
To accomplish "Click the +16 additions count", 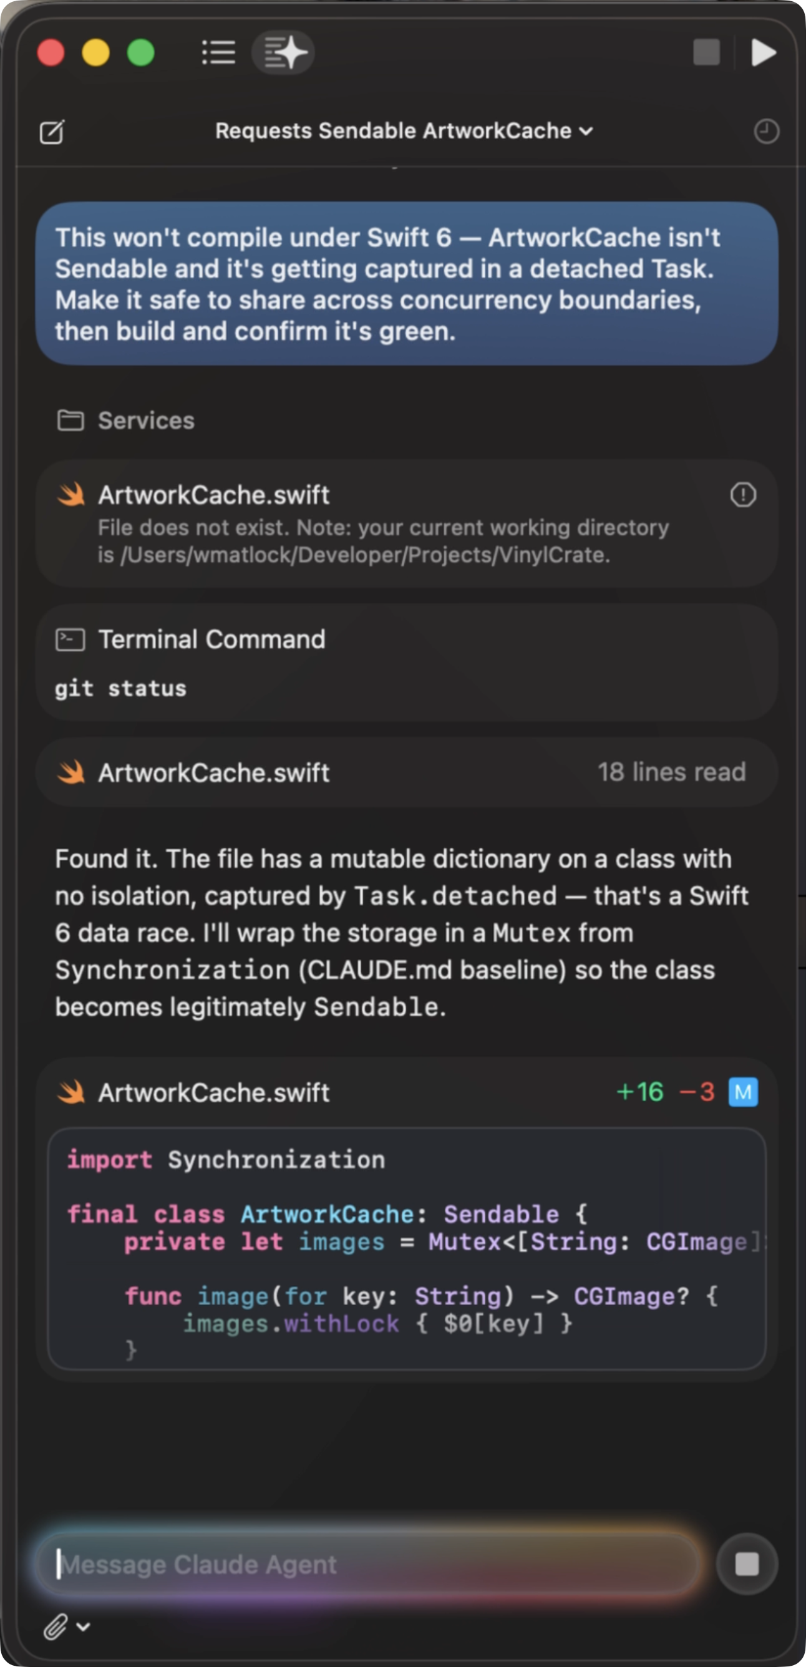I will [640, 1092].
